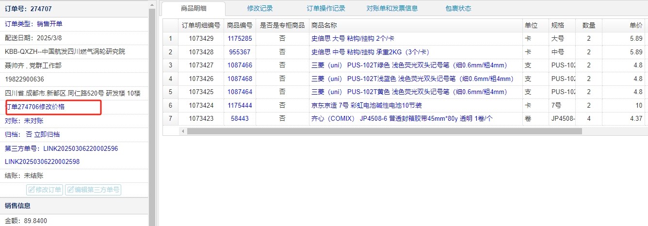Click the 订单号: 274707 header
The image size is (648, 226).
click(28, 9)
